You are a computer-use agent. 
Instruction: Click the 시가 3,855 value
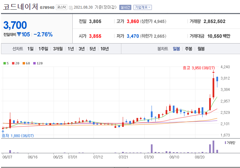pos(95,36)
